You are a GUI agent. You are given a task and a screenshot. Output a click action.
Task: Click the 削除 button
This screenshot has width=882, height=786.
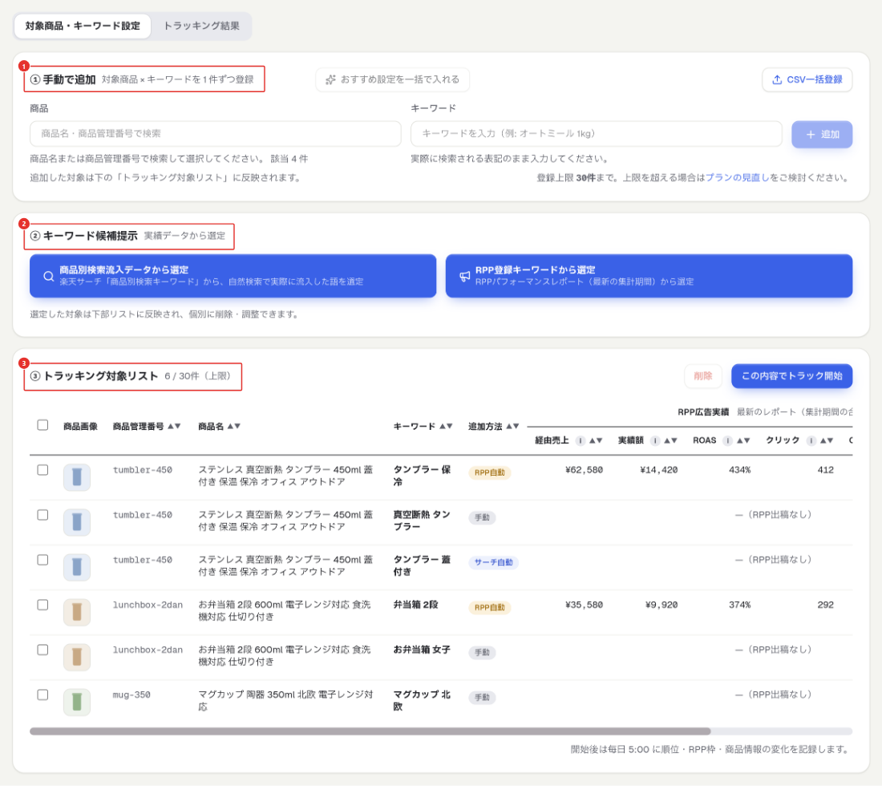702,376
